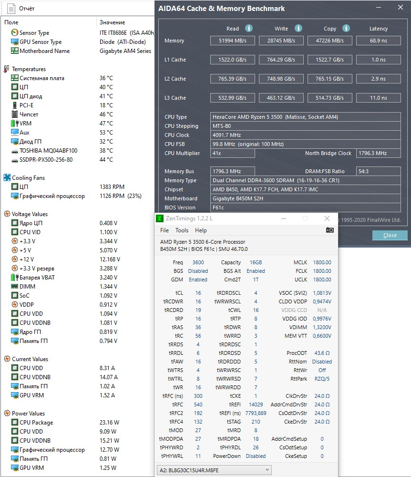Select the CPU Package power row
Screen dimensions: 411x477
(x=78, y=423)
